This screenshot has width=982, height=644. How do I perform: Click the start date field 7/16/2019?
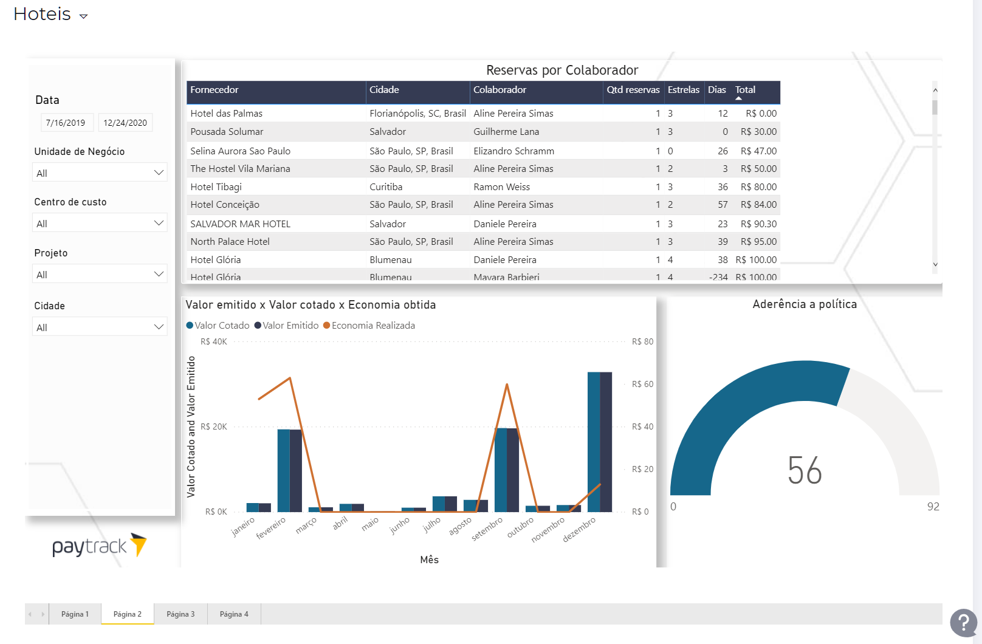[x=66, y=123]
